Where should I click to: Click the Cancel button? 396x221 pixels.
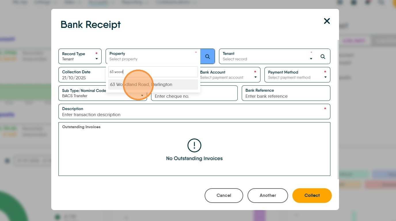pyautogui.click(x=224, y=195)
